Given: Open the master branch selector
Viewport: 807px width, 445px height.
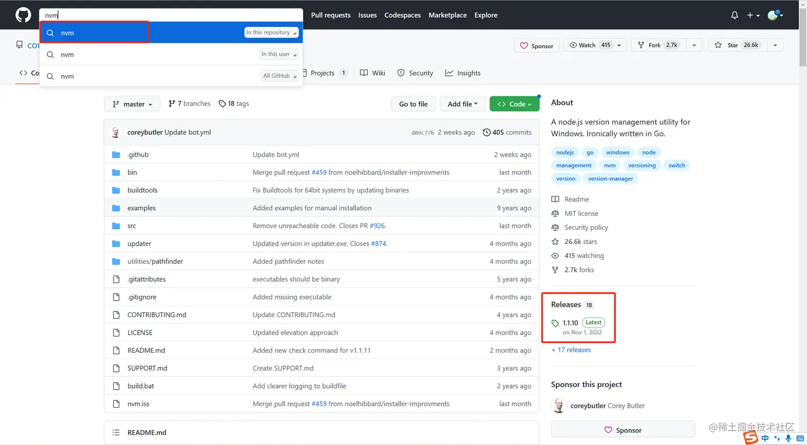Looking at the screenshot, I should (133, 104).
